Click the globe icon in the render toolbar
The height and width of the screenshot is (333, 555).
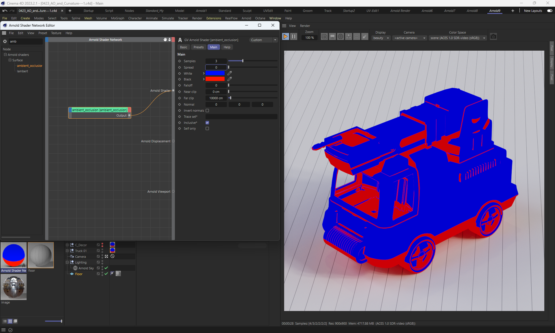(x=341, y=37)
